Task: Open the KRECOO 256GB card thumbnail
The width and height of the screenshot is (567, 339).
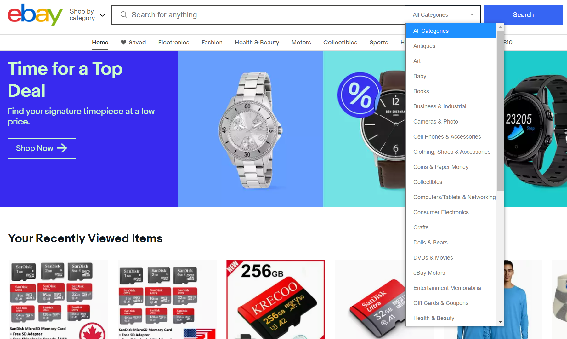Action: click(275, 299)
